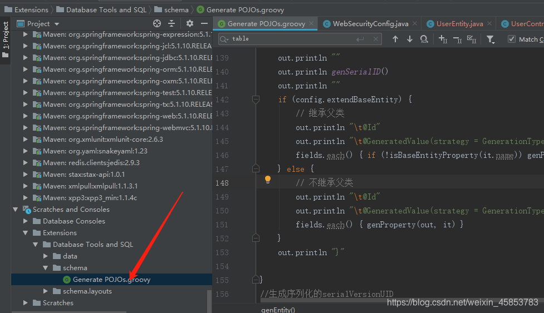Expand Maven spring-expression library node
The height and width of the screenshot is (313, 544).
point(25,34)
